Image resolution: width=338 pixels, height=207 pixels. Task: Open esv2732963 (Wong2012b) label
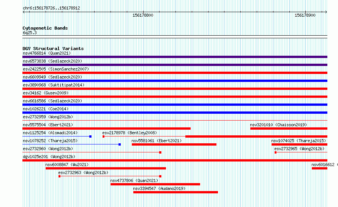click(x=83, y=172)
